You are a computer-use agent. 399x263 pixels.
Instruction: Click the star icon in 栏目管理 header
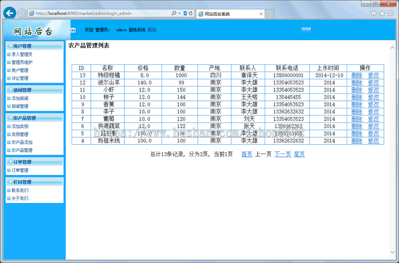pyautogui.click(x=10, y=182)
